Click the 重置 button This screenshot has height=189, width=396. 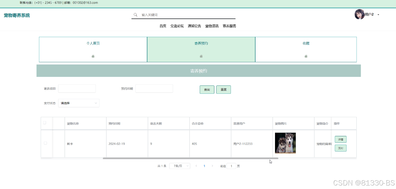(224, 90)
